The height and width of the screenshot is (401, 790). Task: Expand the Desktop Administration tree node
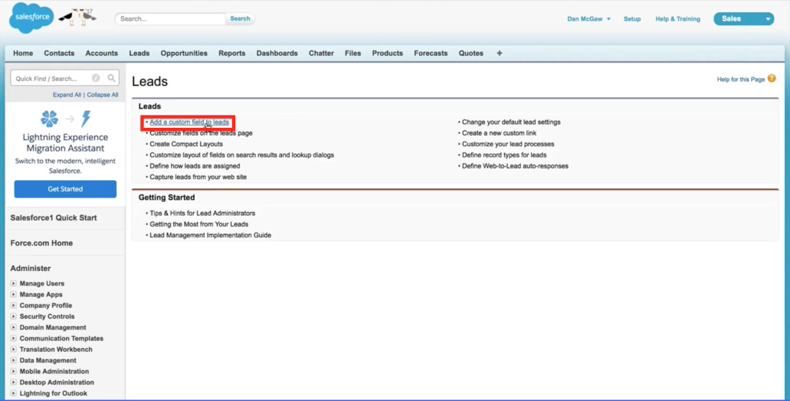[x=14, y=383]
